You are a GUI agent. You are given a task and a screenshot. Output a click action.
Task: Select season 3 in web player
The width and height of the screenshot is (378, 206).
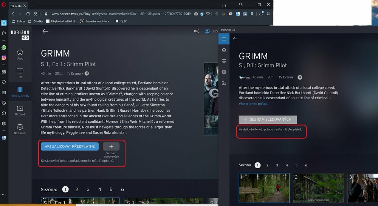pyautogui.click(x=88, y=189)
